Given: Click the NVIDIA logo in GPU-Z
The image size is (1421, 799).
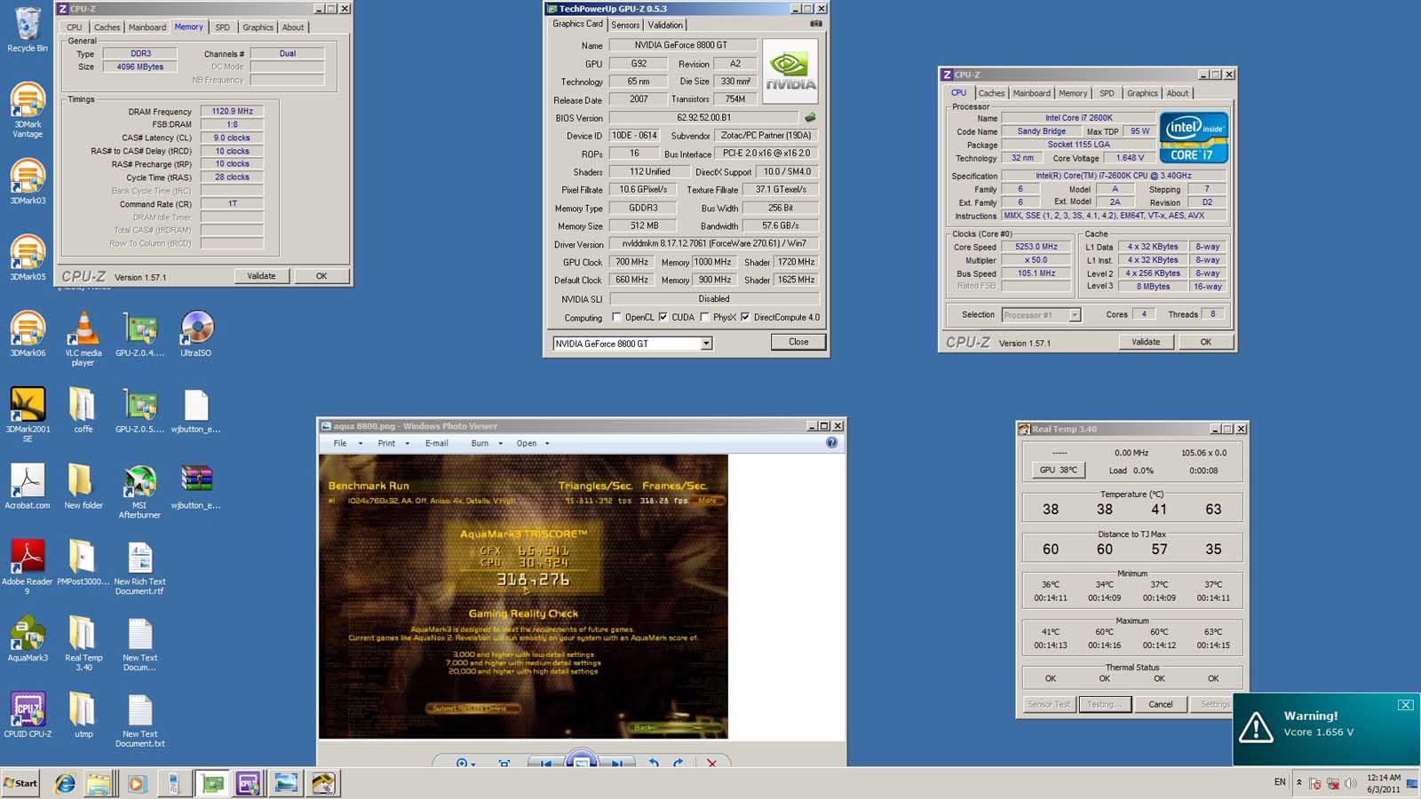Looking at the screenshot, I should coord(790,72).
